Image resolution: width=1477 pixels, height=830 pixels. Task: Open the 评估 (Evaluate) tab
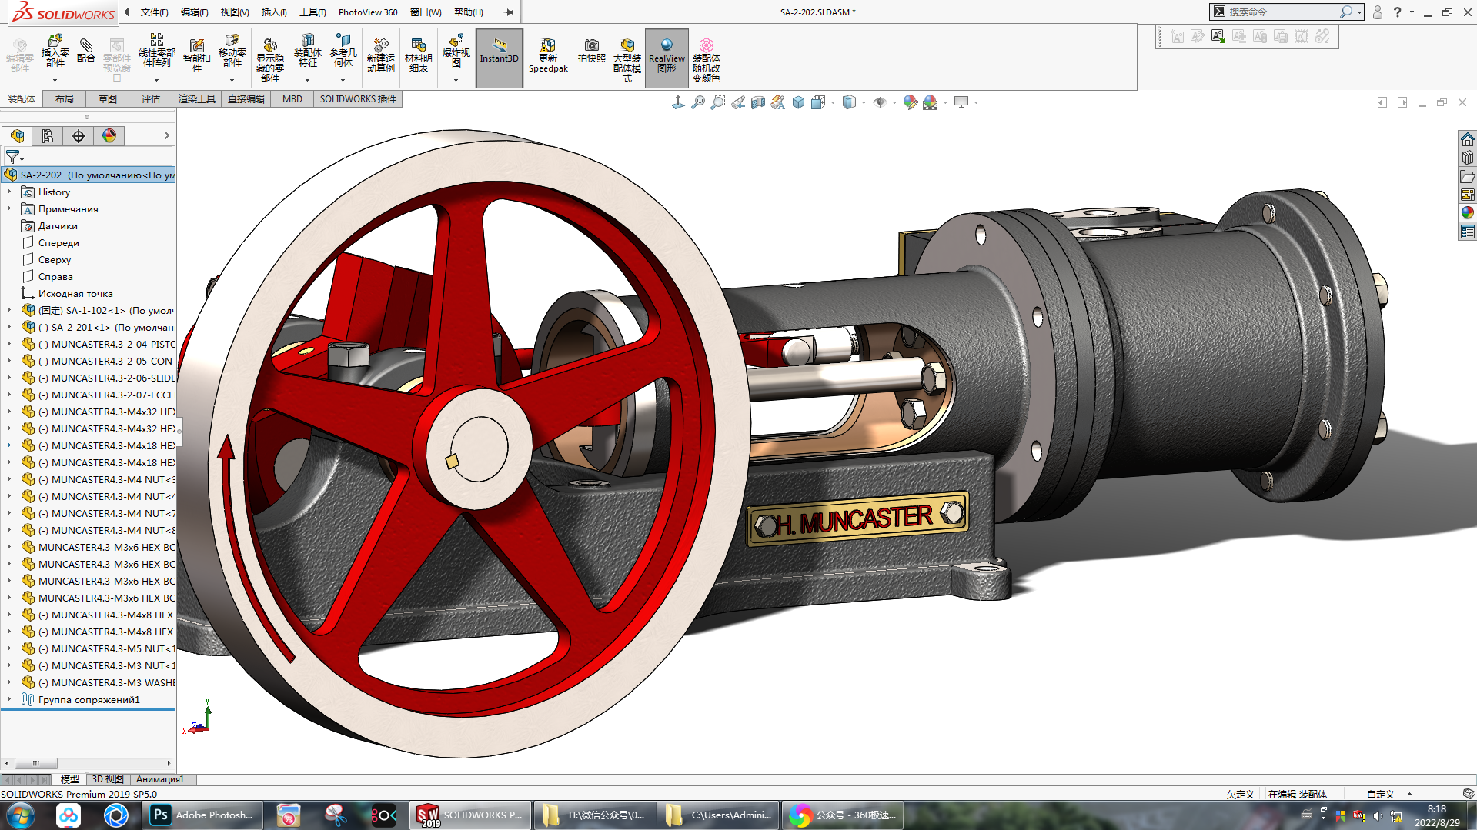point(151,99)
